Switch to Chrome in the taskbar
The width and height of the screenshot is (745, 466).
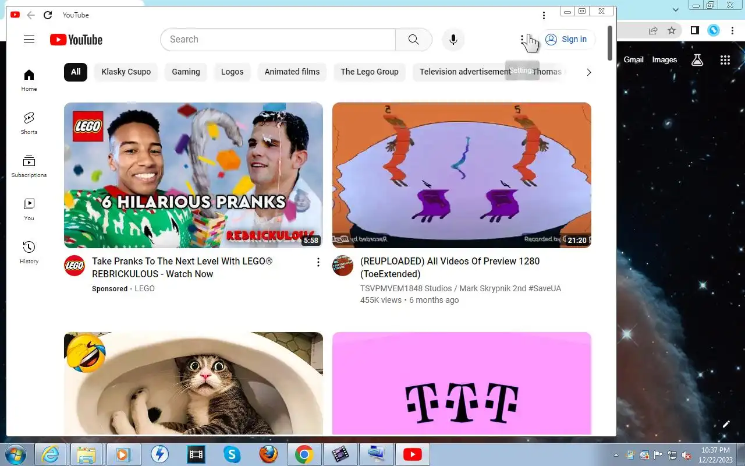point(304,454)
